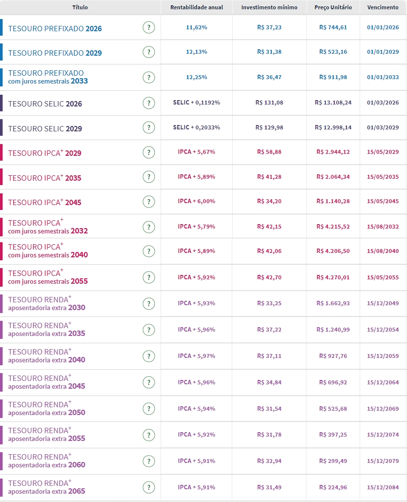The height and width of the screenshot is (502, 407).
Task: Open help for IPCA+ juros semestrais 2055
Action: [149, 277]
